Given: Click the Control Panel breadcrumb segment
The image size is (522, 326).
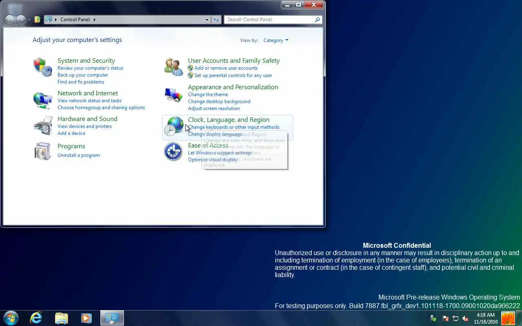Looking at the screenshot, I should coord(75,20).
